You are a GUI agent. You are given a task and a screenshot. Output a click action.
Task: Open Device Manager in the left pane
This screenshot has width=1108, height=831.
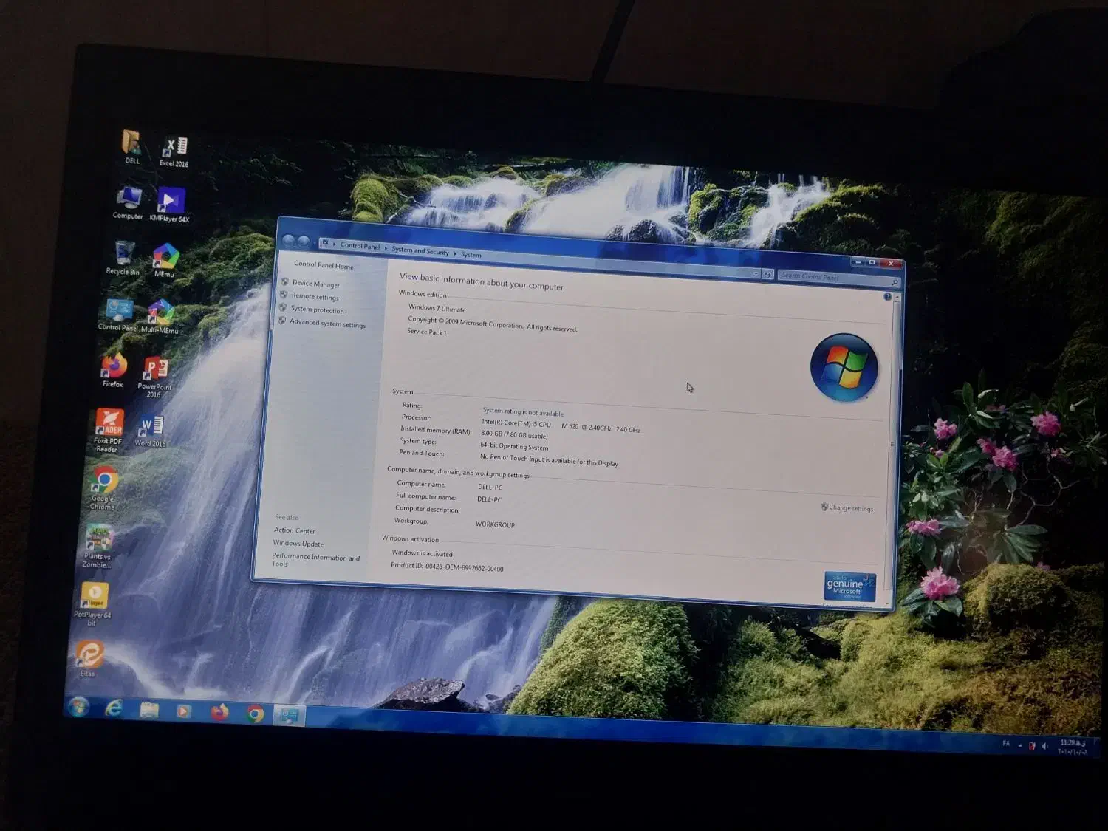[315, 284]
